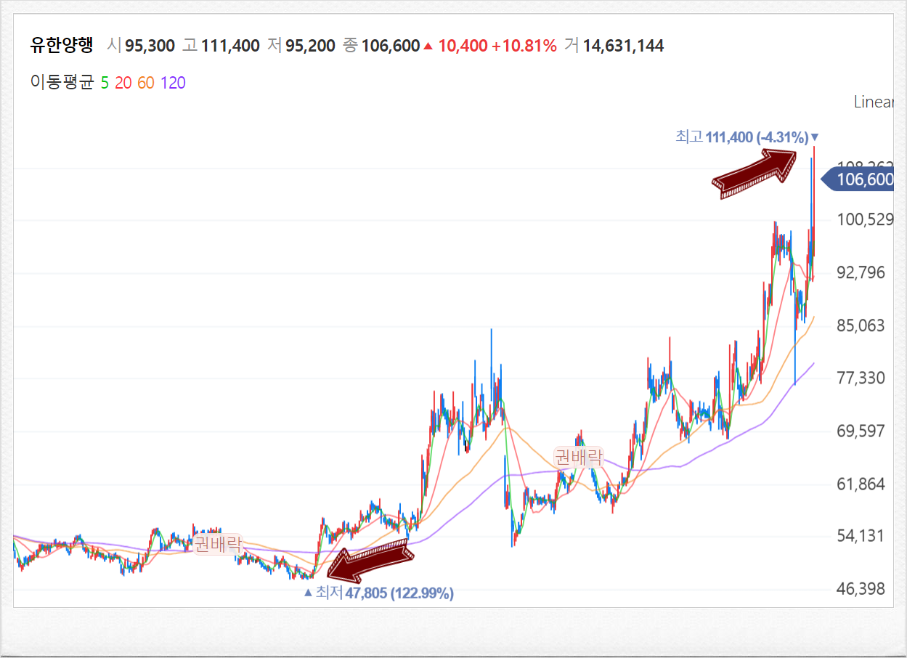
Task: Click the 최고 111,400 high marker
Action: [x=747, y=137]
